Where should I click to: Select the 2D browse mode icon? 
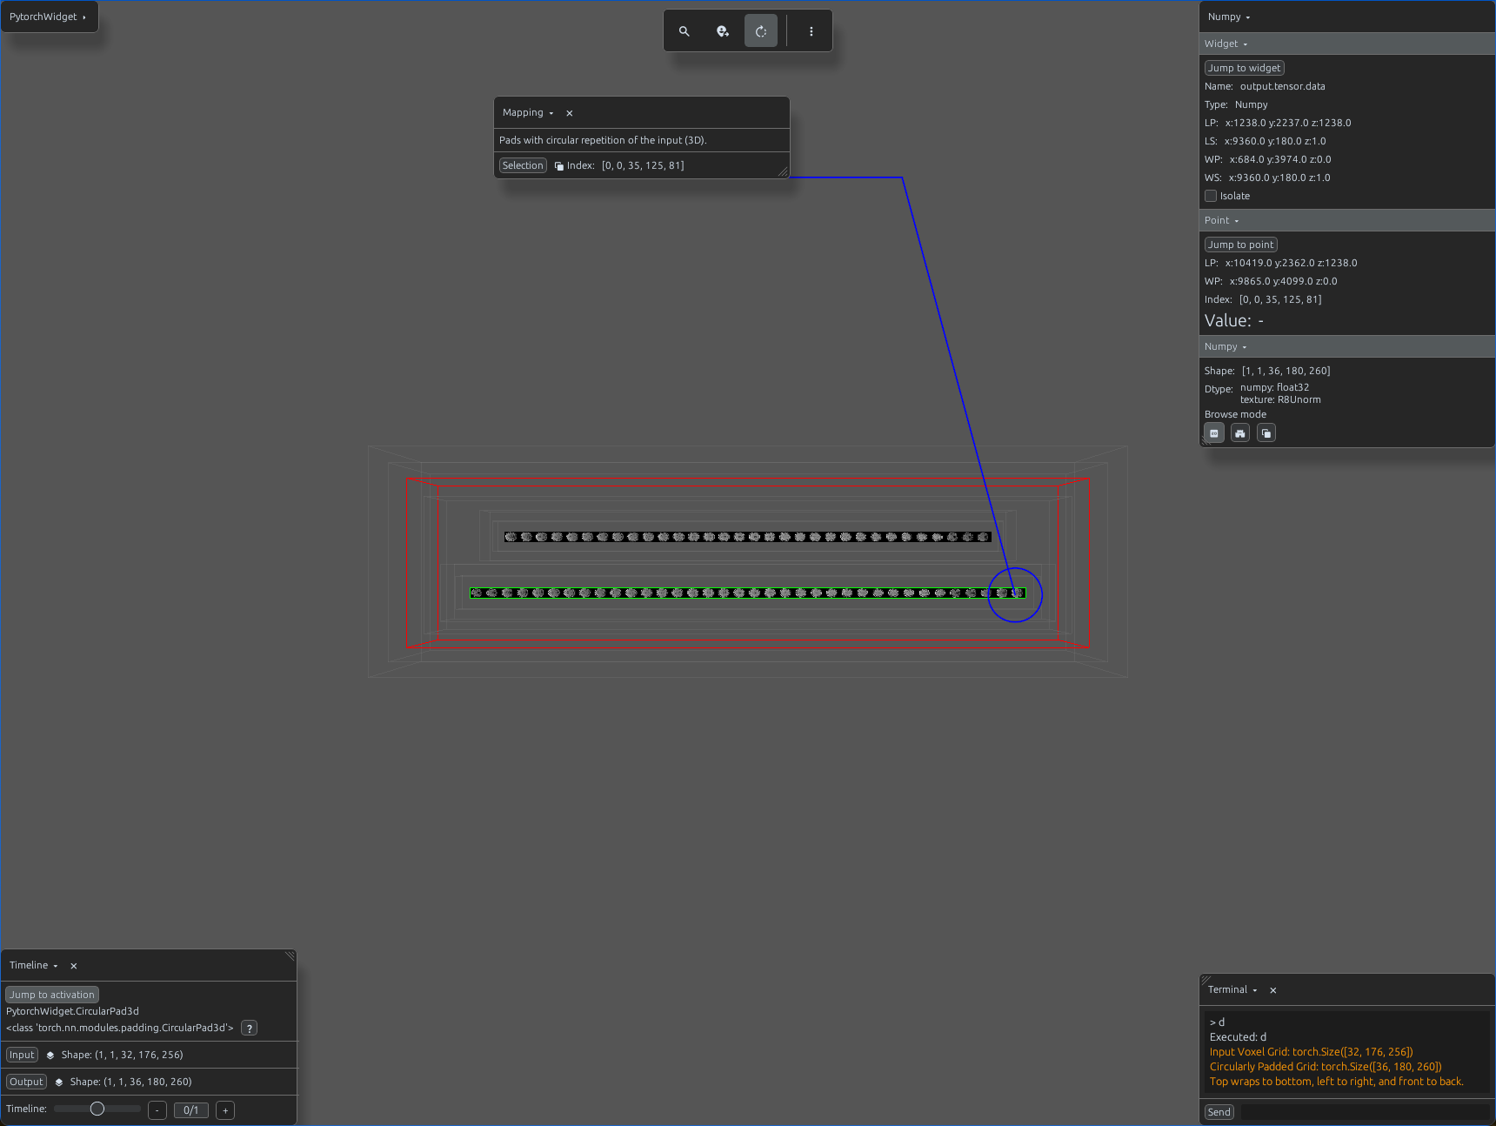(1214, 433)
